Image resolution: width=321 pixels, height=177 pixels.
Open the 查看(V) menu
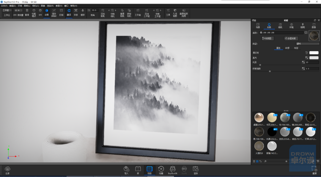(59, 6)
